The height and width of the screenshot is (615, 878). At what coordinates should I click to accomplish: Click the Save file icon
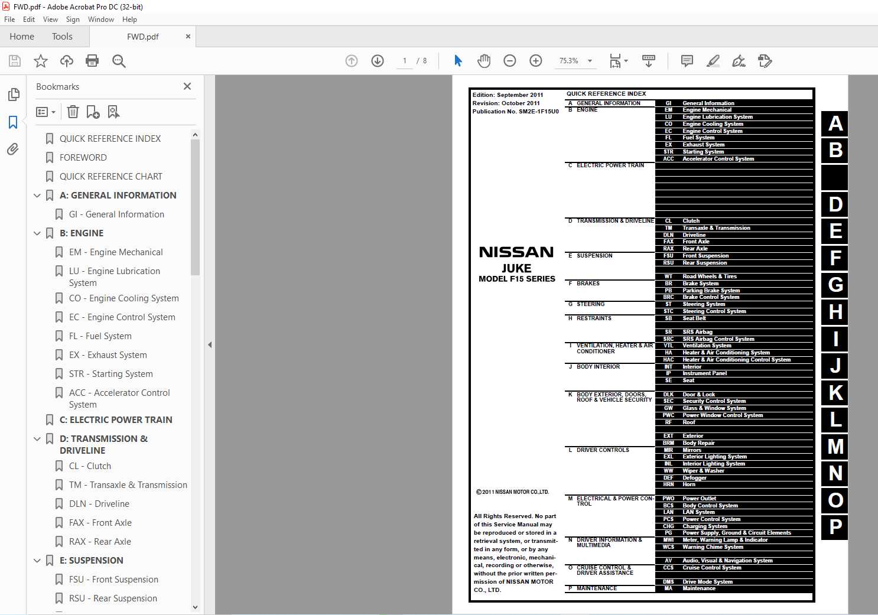click(15, 61)
